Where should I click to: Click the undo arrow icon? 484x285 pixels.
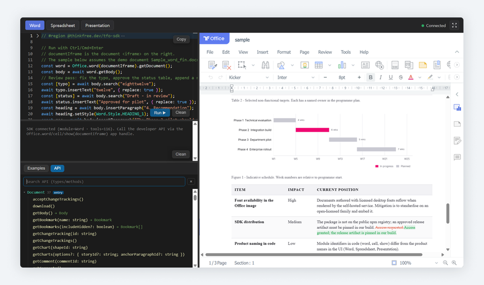[211, 77]
